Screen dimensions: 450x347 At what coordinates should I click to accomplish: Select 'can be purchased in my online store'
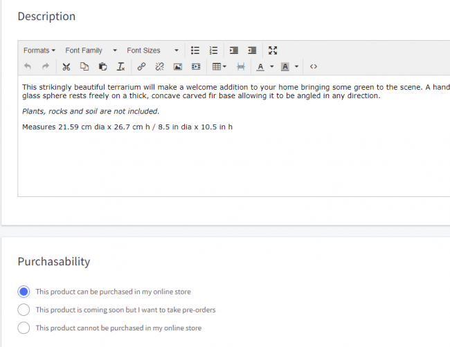(x=24, y=292)
